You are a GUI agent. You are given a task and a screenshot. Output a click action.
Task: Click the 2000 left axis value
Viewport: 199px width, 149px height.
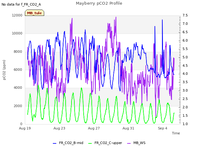(18, 106)
